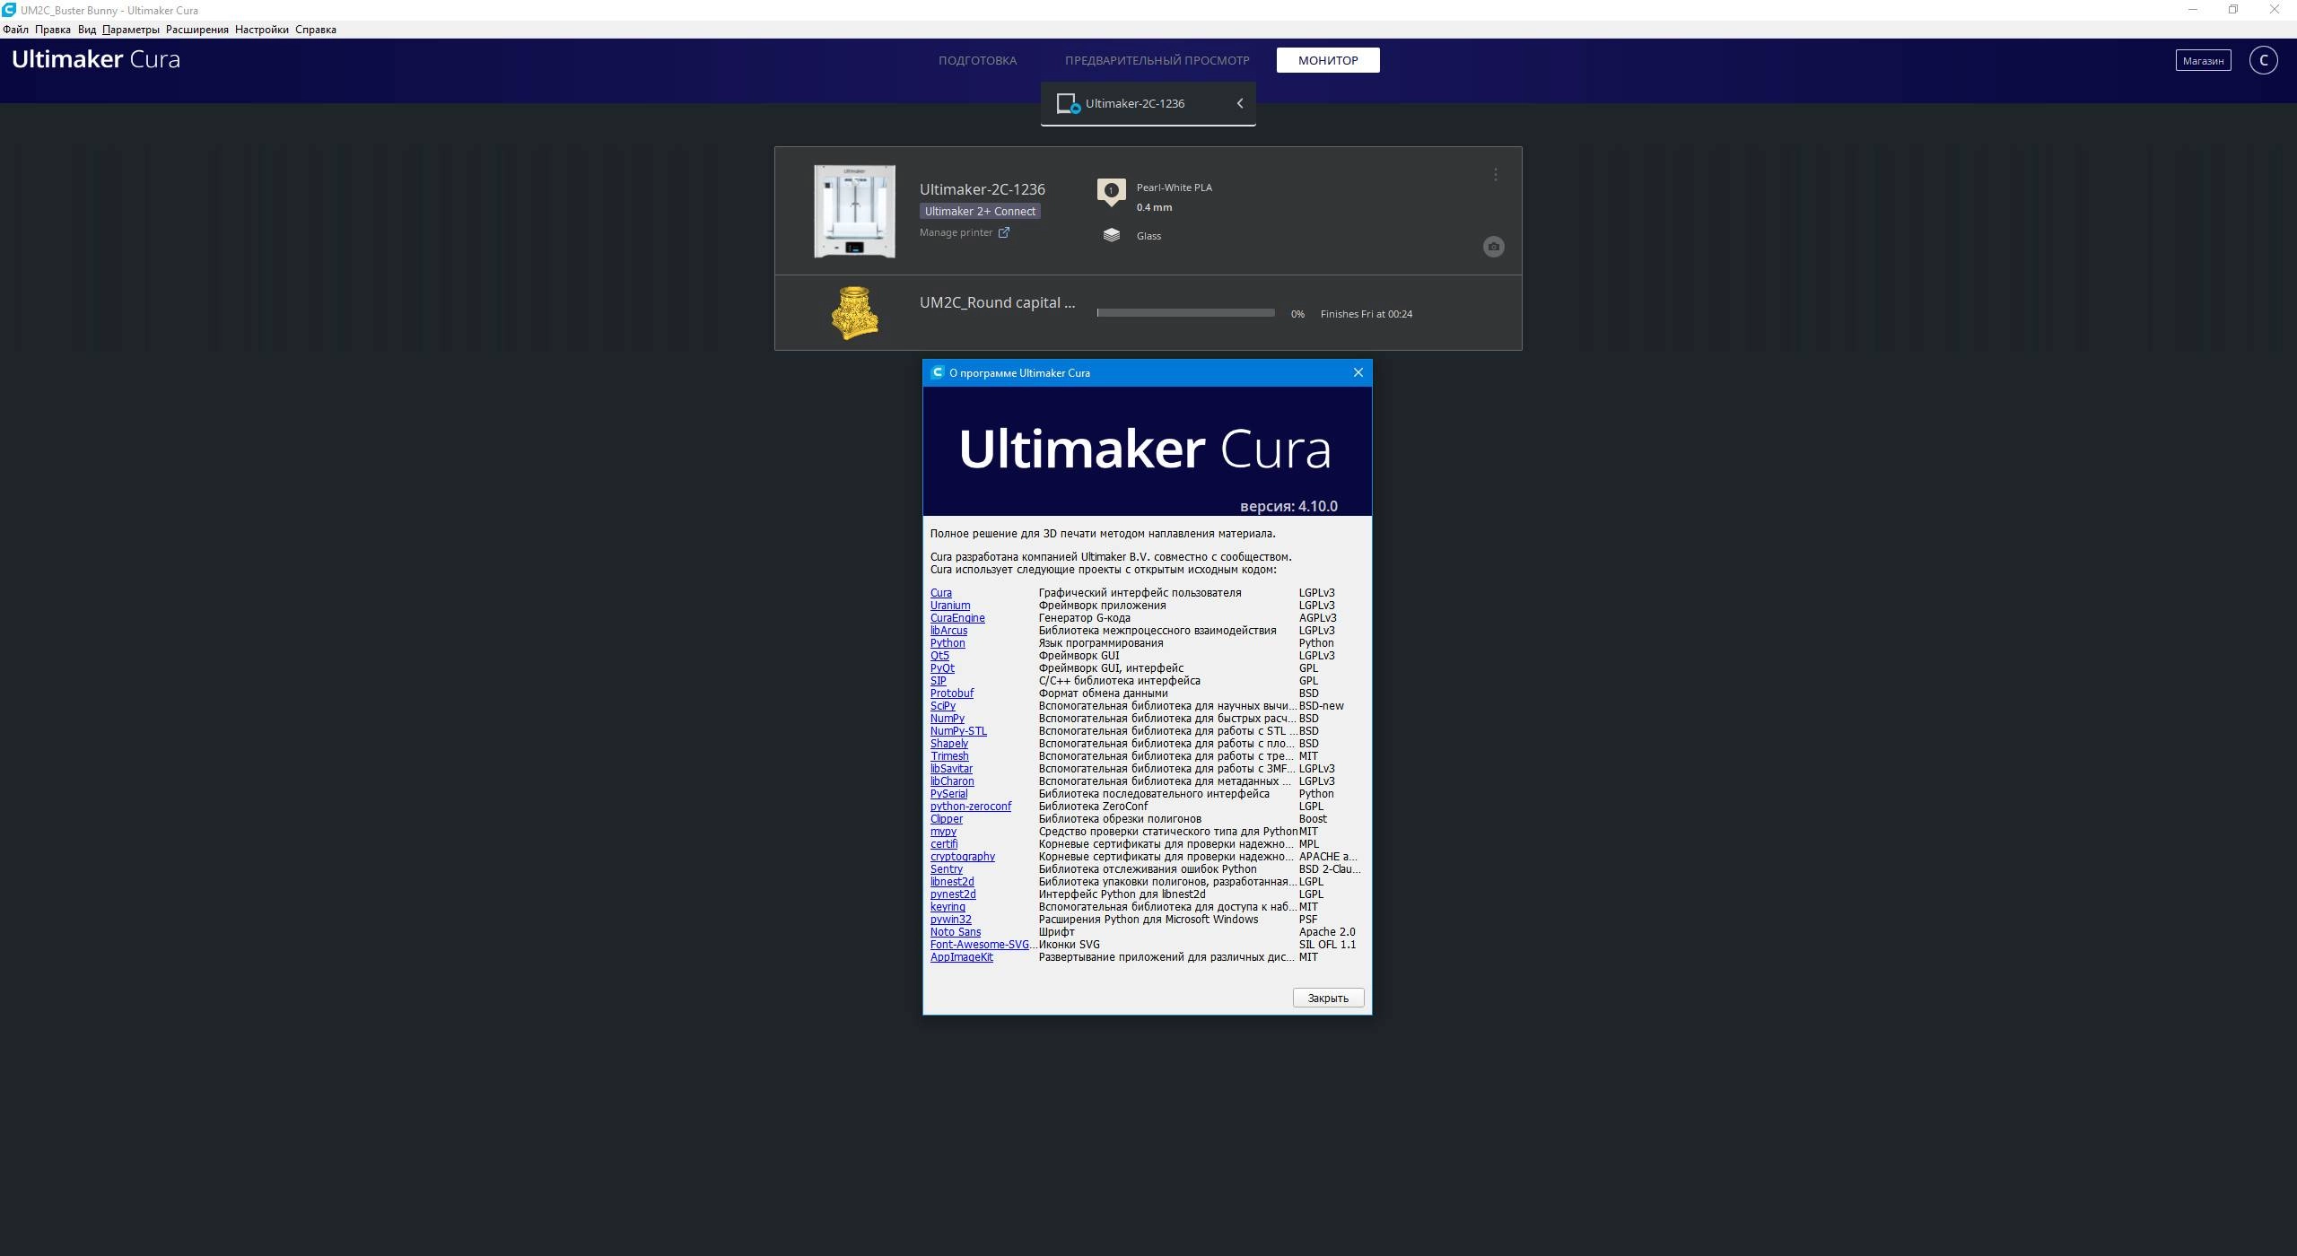2297x1256 pixels.
Task: Open the PyQt link
Action: pyautogui.click(x=942, y=668)
